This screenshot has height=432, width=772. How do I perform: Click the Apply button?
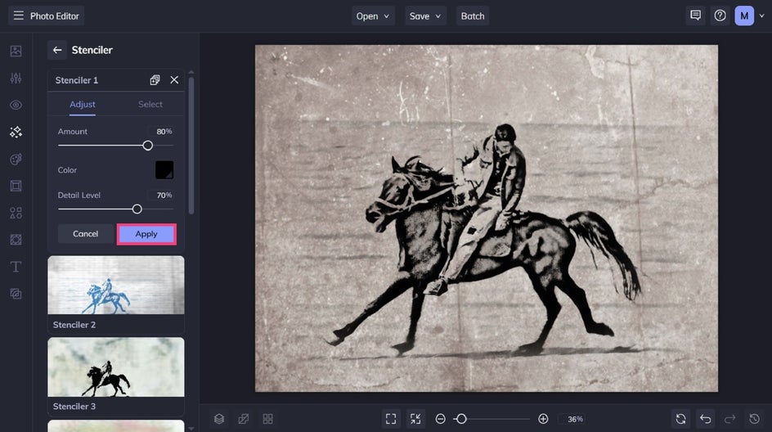click(146, 234)
